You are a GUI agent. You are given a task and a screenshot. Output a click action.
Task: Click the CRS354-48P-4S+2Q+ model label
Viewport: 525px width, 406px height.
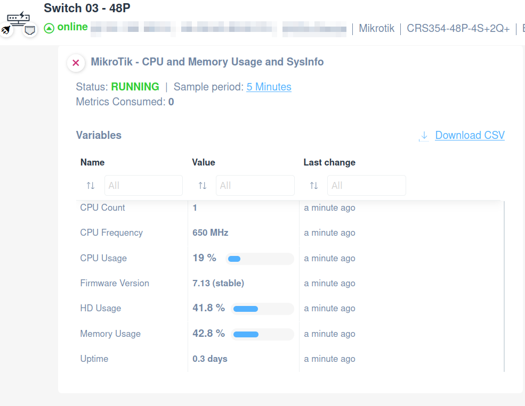(x=458, y=28)
